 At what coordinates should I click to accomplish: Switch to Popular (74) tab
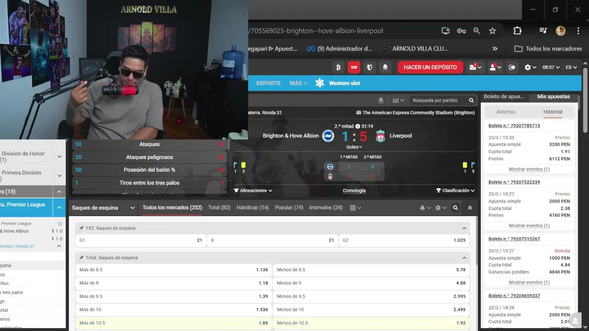pyautogui.click(x=289, y=208)
